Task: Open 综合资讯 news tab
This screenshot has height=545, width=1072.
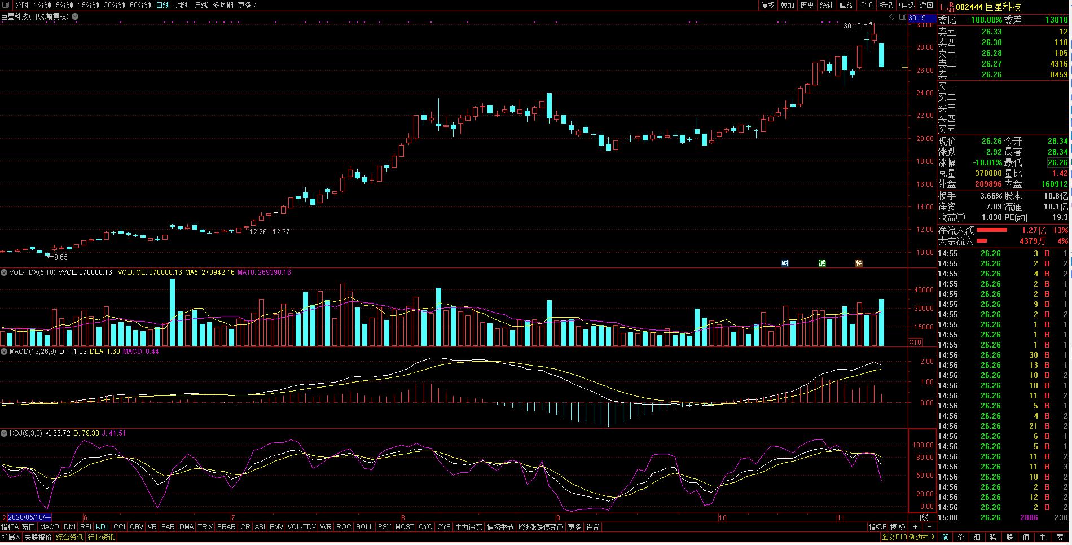Action: [x=69, y=537]
